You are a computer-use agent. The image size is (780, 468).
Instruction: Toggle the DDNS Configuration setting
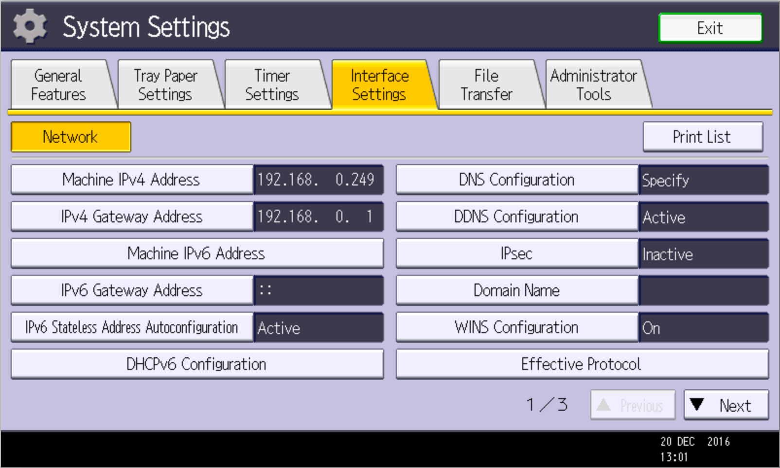516,217
